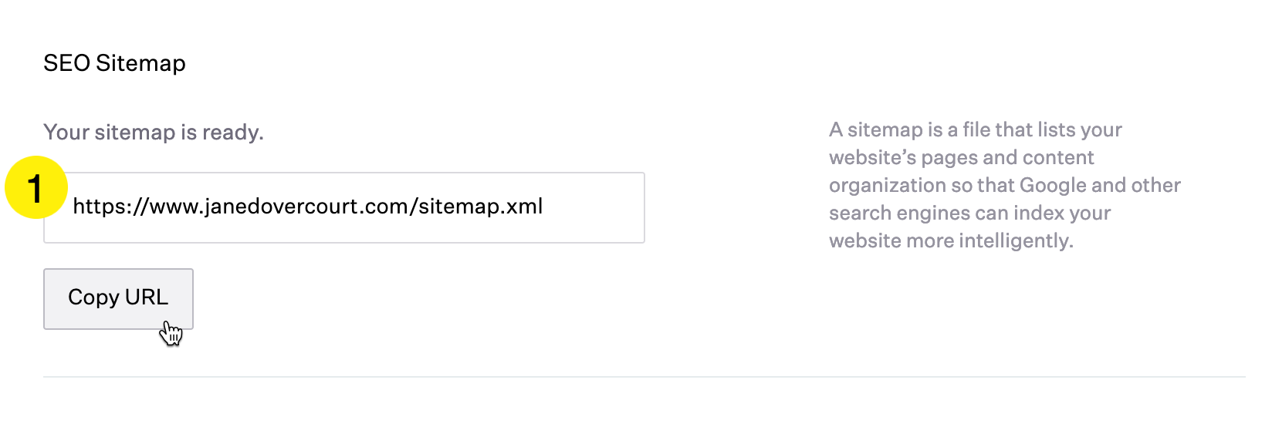
Task: Click Copy URL where the cursor is hovering
Action: pos(117,298)
